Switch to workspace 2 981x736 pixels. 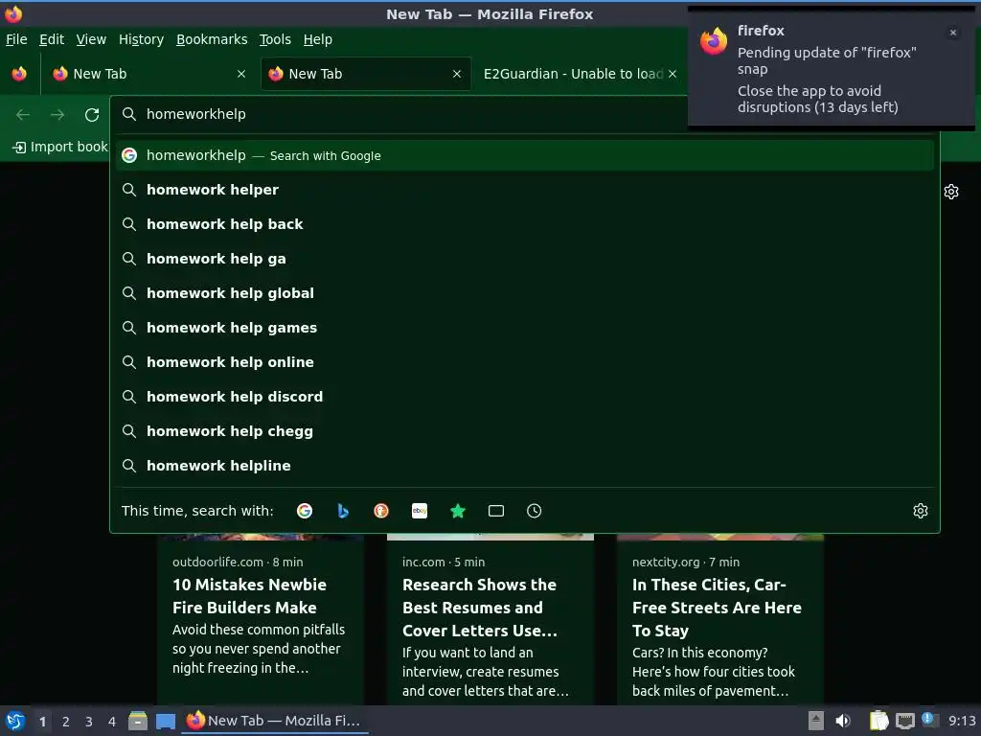click(x=66, y=722)
